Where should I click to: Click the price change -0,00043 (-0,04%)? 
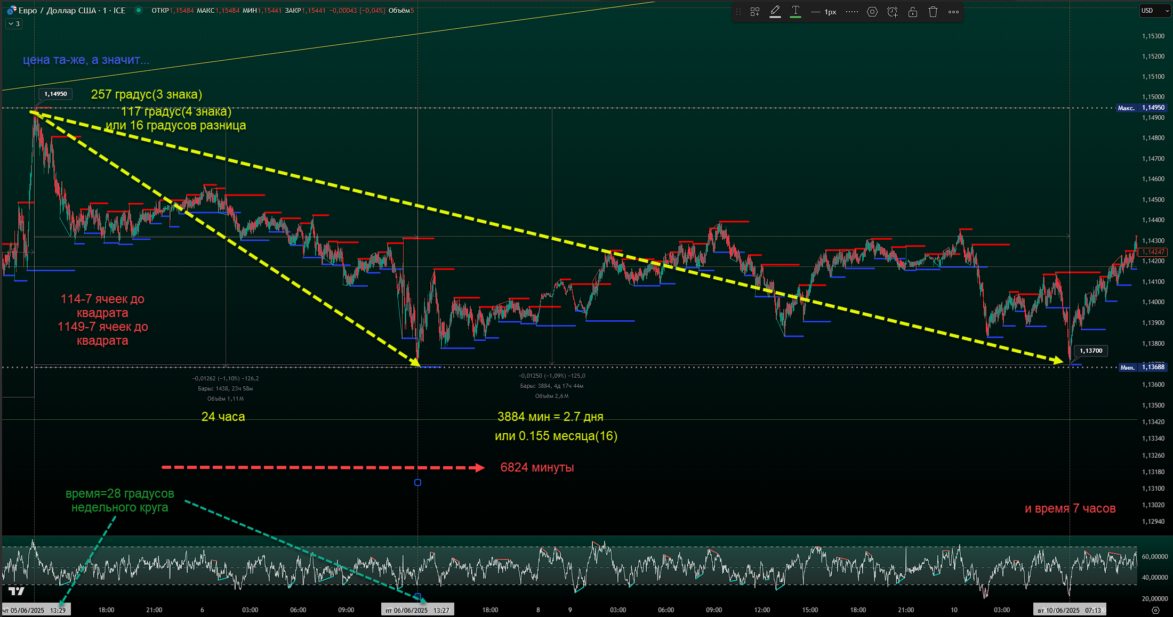tap(358, 11)
